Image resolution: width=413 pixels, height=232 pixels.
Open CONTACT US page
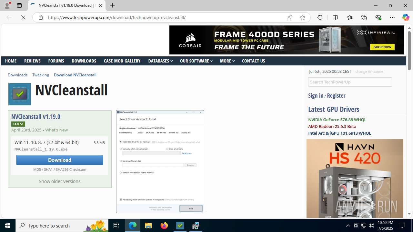253,61
